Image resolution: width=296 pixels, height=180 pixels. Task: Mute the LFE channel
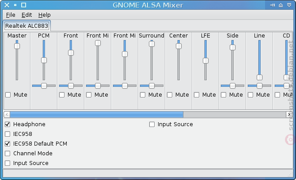(x=197, y=95)
